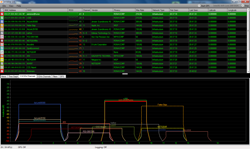
Task: Uncheck the Bobinsen network checkbox
Action: click(x=2, y=71)
